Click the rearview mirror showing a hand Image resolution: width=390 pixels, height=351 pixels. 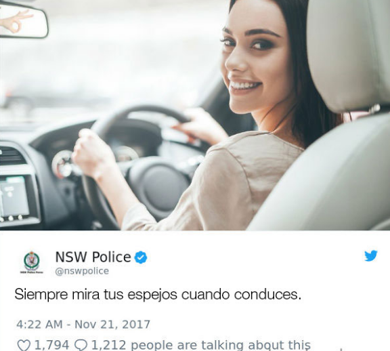point(23,20)
